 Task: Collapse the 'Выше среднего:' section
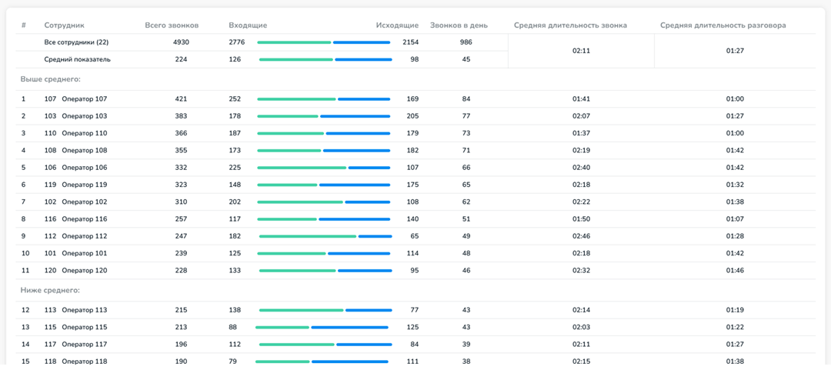[x=51, y=79]
